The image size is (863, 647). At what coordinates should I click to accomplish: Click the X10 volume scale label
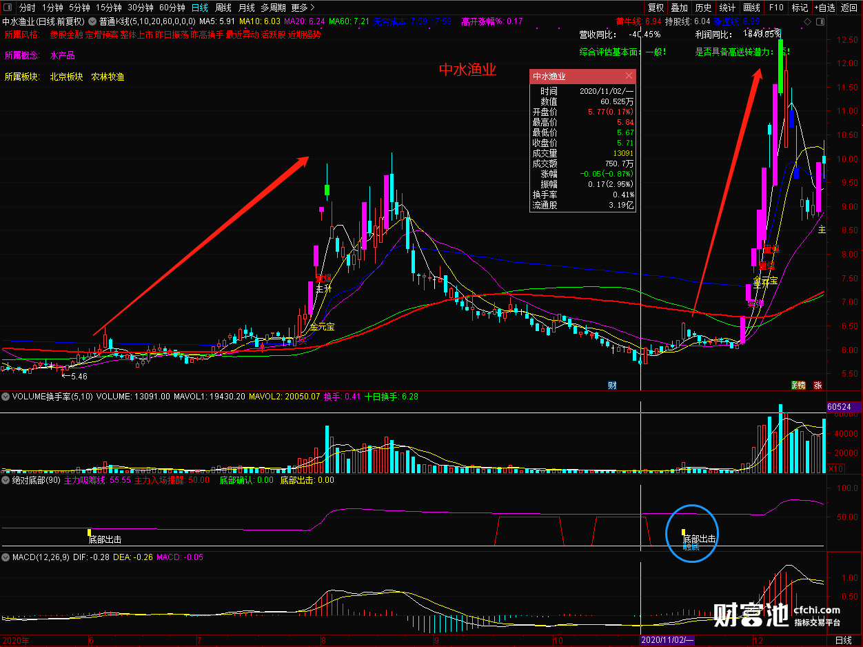[835, 468]
